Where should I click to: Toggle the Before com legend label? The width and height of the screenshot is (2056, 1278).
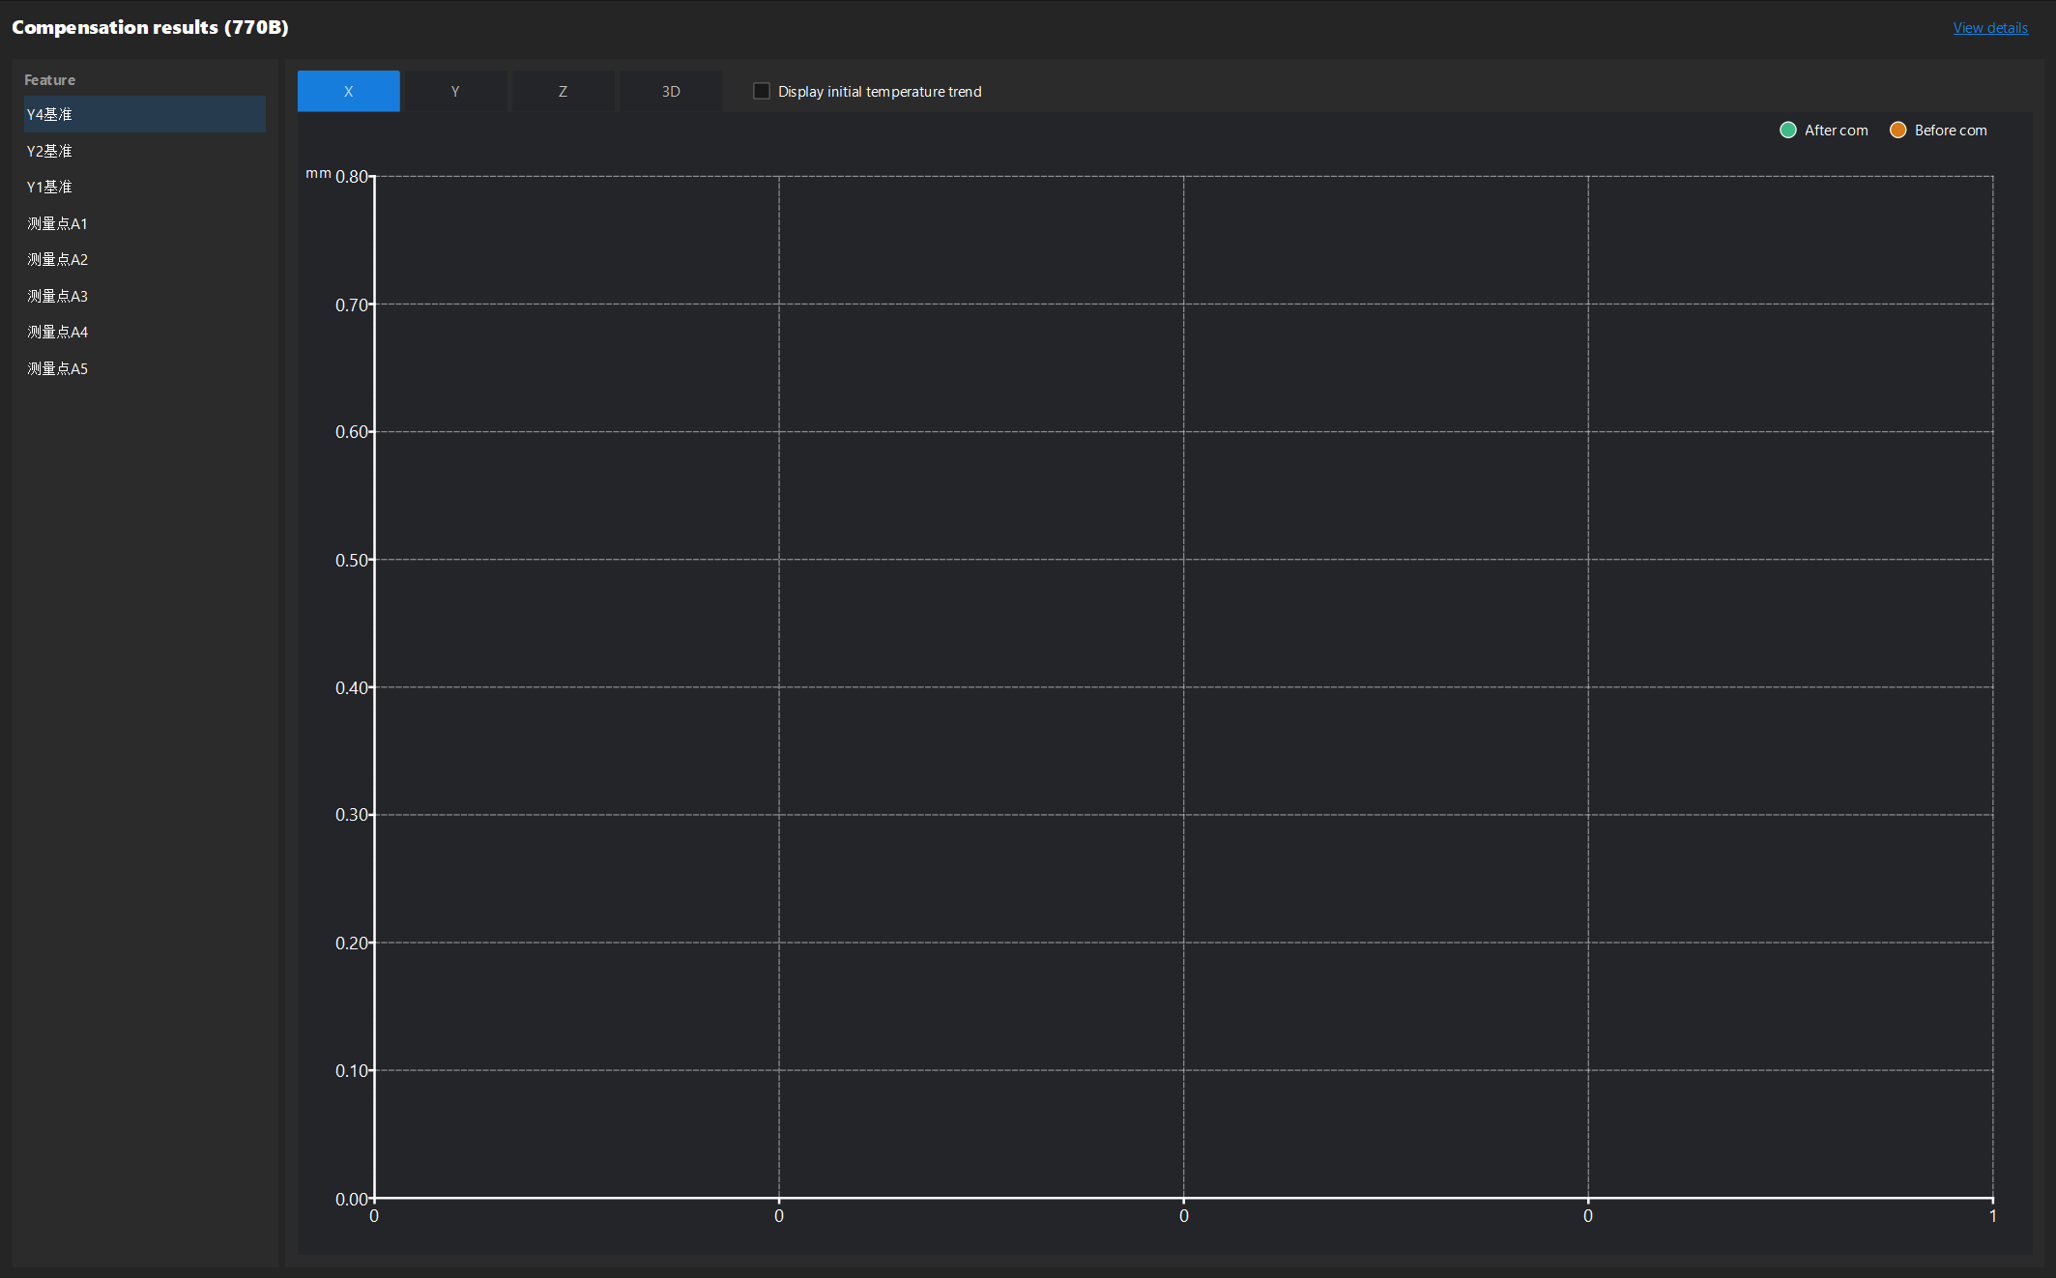(x=1950, y=130)
